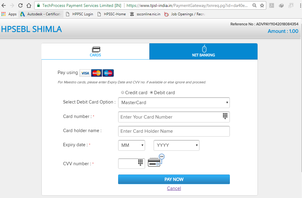Click the Cancel link below PAY NOW
The image size is (302, 198).
(174, 188)
